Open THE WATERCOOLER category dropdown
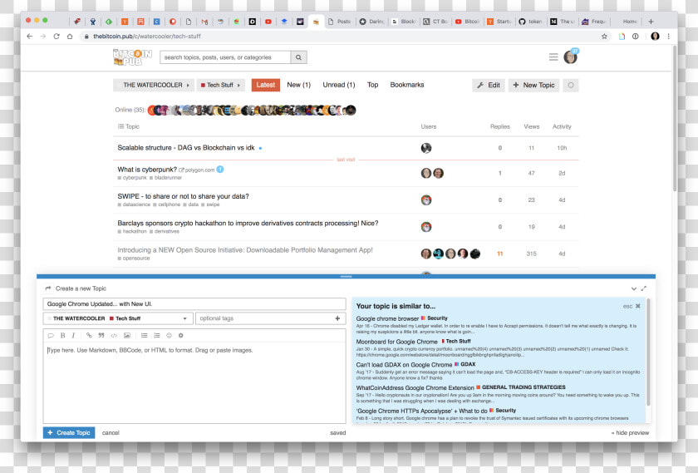 (154, 85)
